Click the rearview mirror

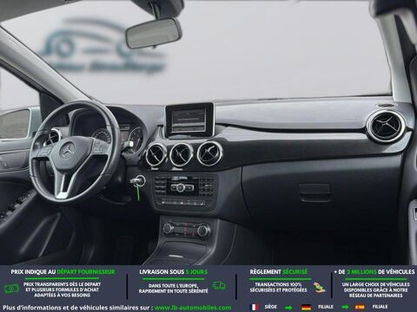tap(154, 33)
